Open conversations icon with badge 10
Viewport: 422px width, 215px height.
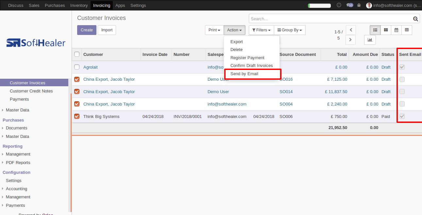350,5
